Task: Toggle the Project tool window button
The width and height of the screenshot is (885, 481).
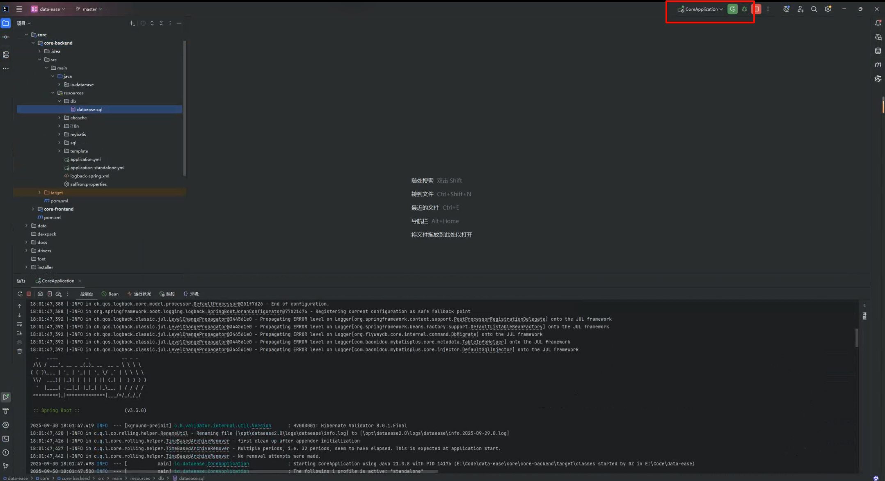Action: (x=6, y=23)
